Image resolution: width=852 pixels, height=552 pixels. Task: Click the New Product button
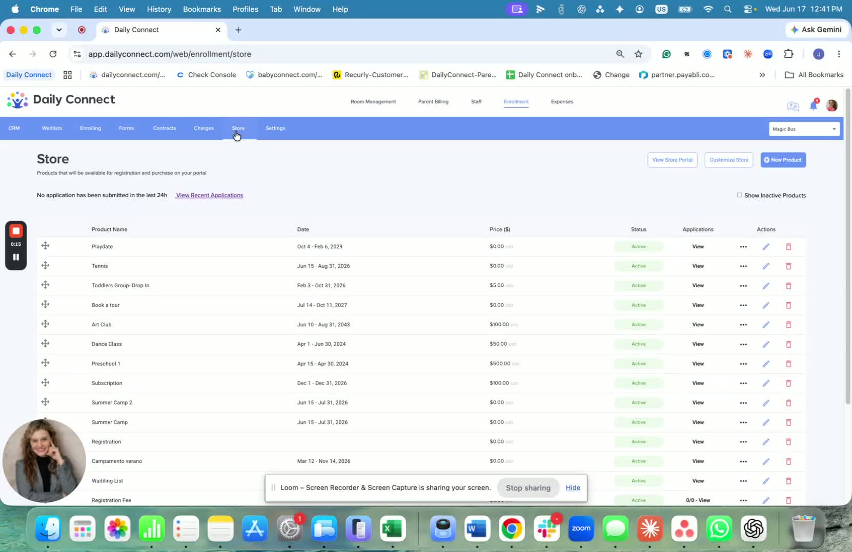tap(783, 160)
